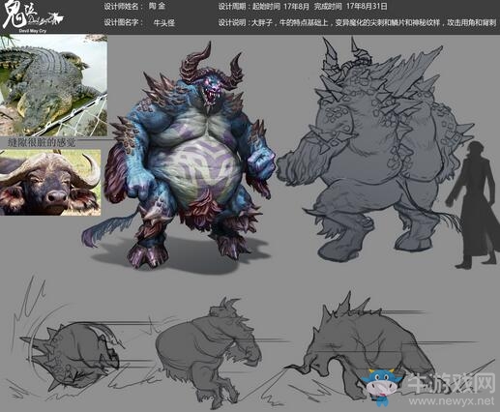Viewport: 500px width, 412px height.
Task: Click the 牛游戏网 watermark text
Action: coord(452,384)
